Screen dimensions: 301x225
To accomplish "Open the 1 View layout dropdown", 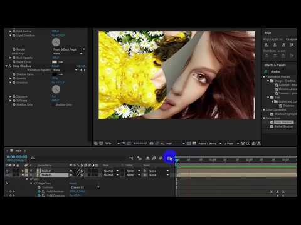I will pos(231,143).
